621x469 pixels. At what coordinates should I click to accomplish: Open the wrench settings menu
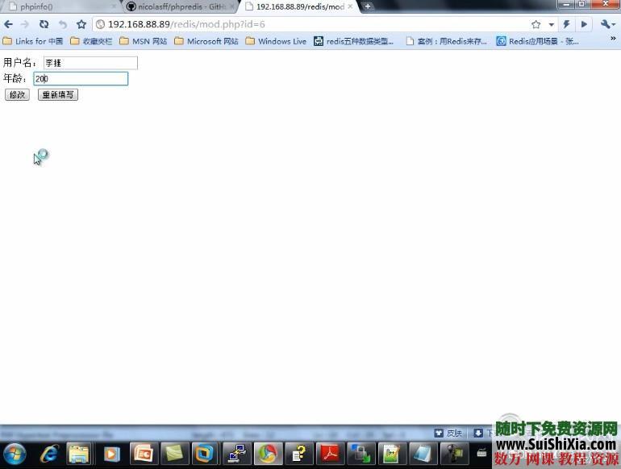608,24
